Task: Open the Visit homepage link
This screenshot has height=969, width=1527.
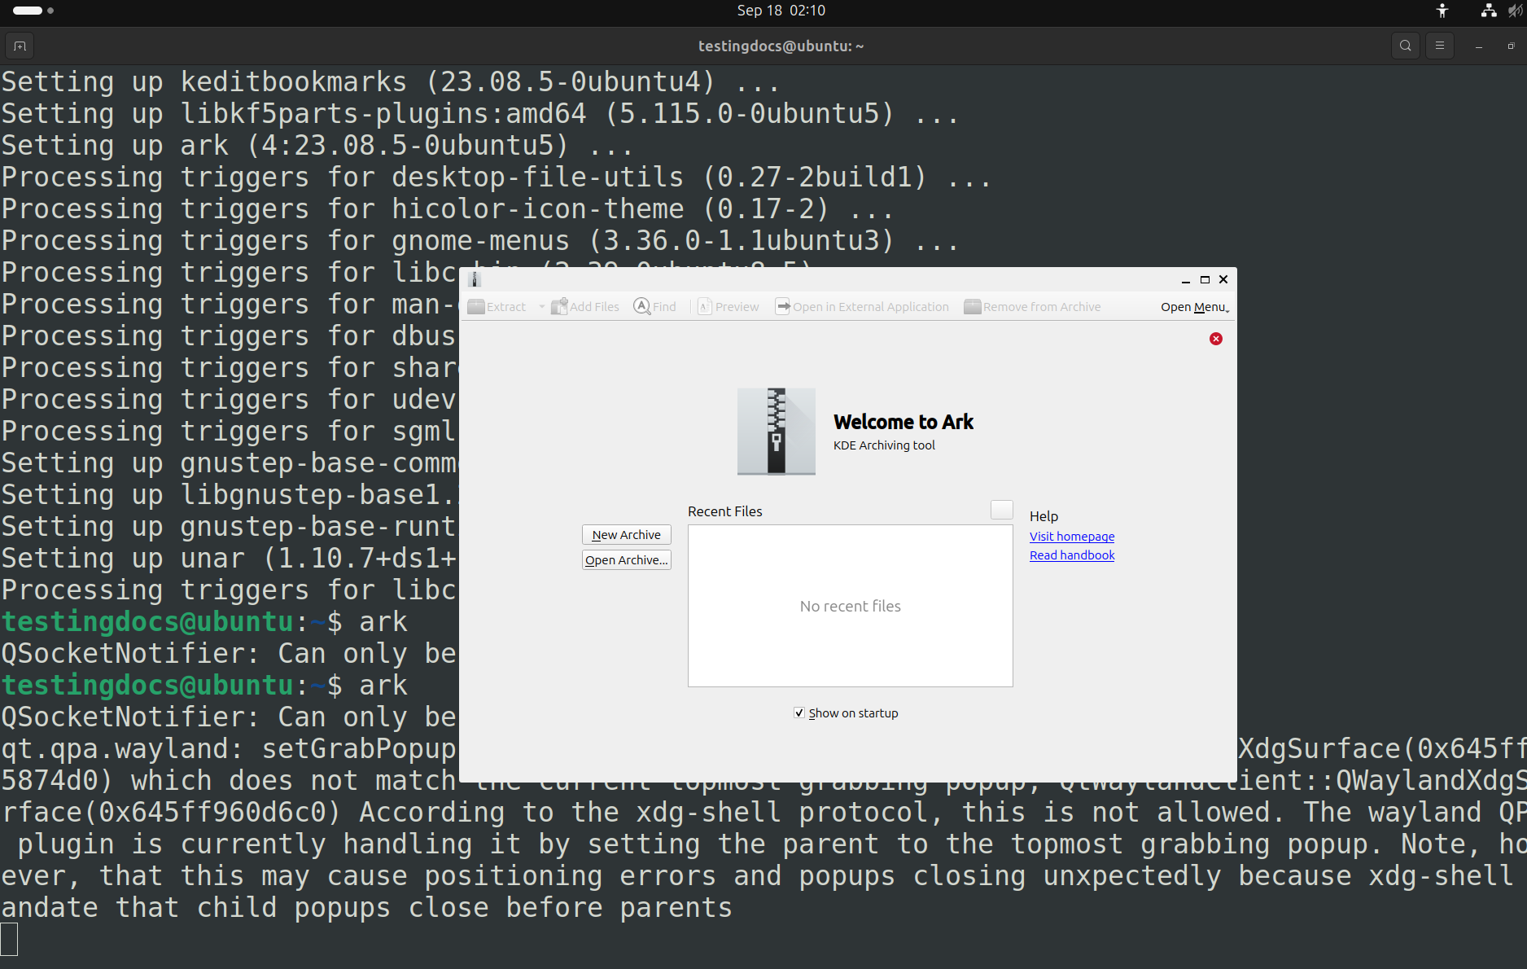Action: click(1072, 537)
